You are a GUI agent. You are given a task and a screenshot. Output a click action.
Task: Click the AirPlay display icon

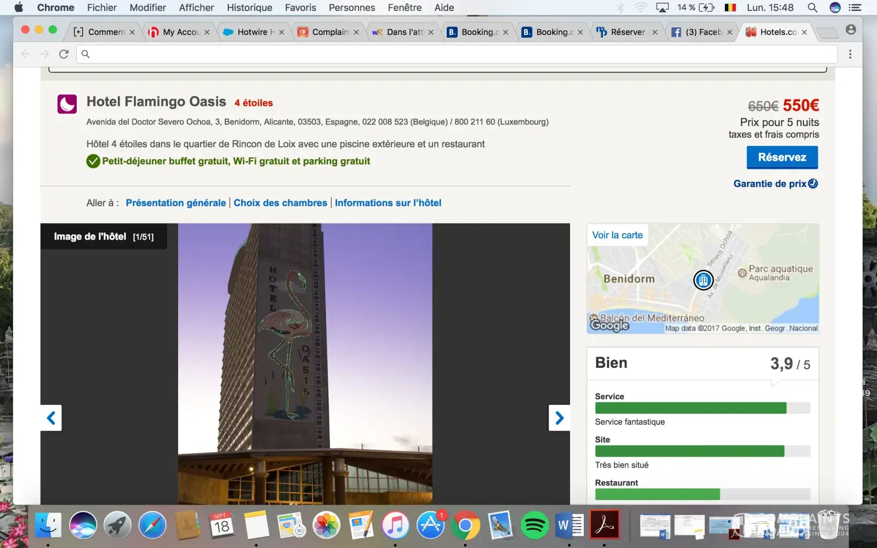click(x=662, y=8)
